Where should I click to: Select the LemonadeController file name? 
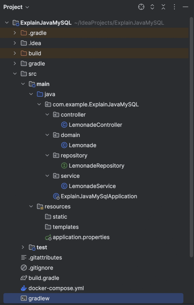96,125
